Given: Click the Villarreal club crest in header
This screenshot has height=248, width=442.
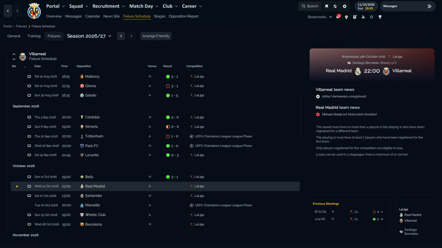Looking at the screenshot, I should 34,11.
